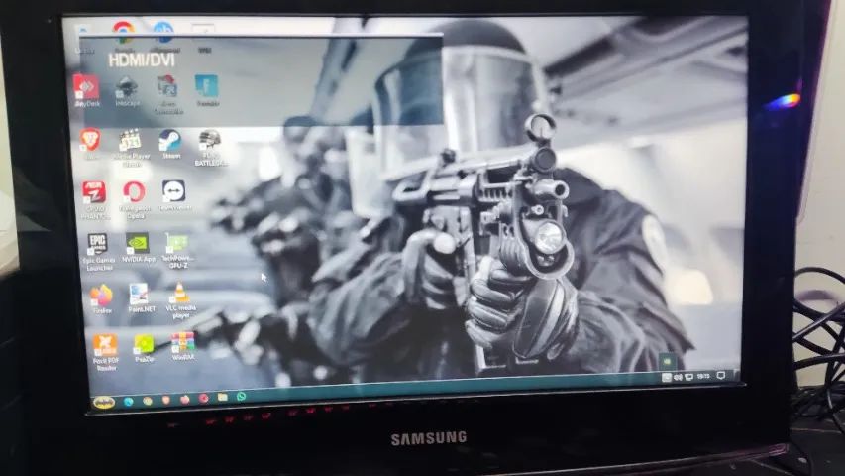Image resolution: width=845 pixels, height=476 pixels.
Task: Open the TeamViewer desktop shortcut
Action: tap(174, 195)
